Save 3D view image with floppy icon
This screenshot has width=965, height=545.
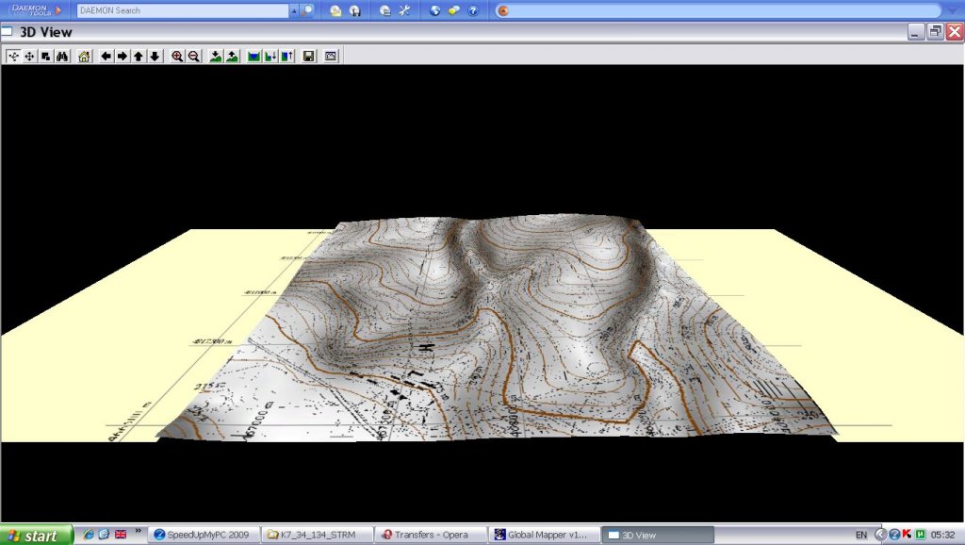point(309,57)
